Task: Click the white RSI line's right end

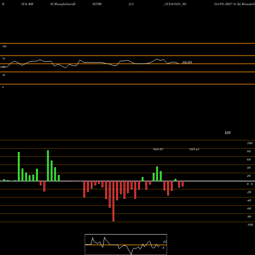Action: tap(178, 64)
